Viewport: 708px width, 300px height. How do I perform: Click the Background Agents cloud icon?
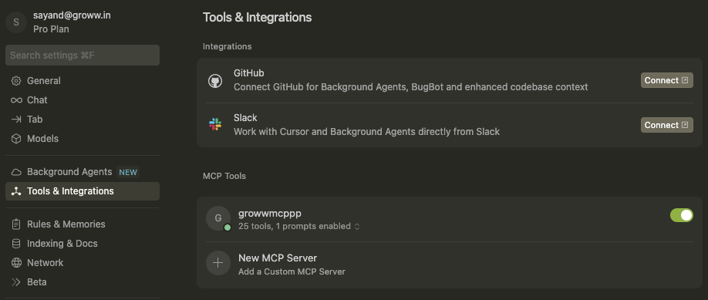(16, 172)
